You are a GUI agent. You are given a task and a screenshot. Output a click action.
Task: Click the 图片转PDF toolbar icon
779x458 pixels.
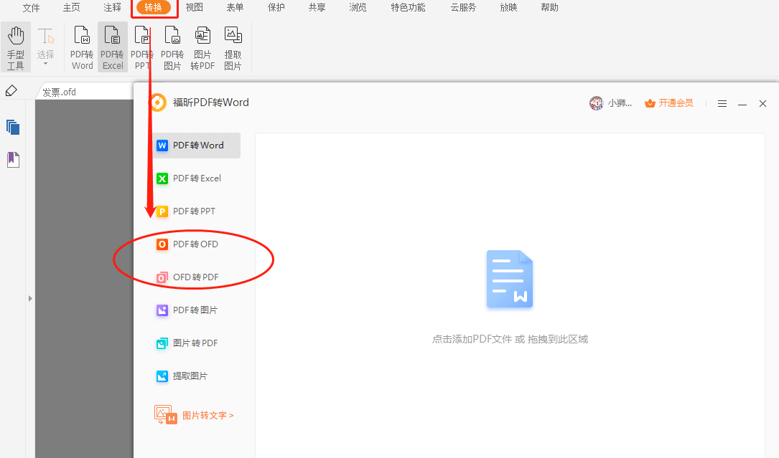(202, 47)
